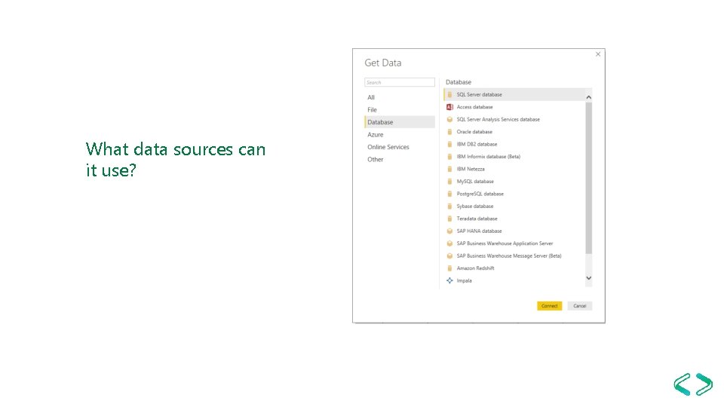The image size is (724, 407).
Task: Click the IBM Netezza icon
Action: 449,170
